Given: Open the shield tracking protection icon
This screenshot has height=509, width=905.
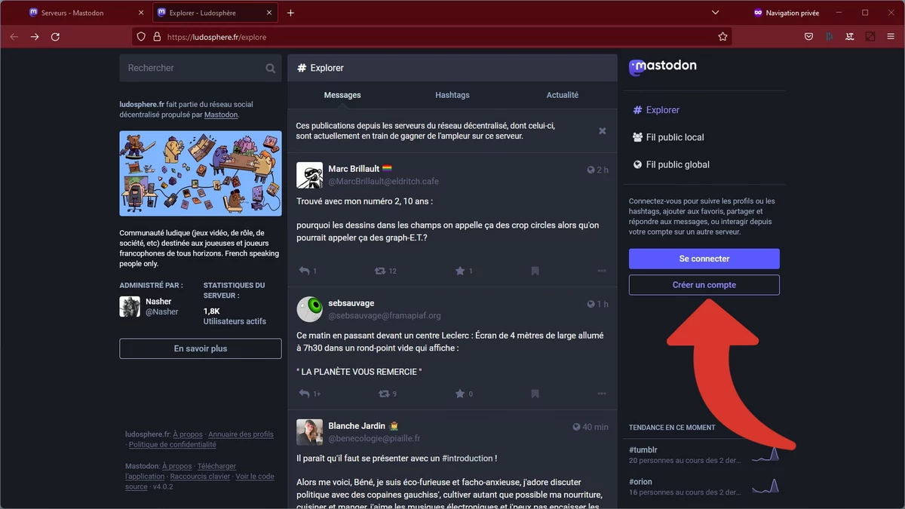Looking at the screenshot, I should [141, 36].
